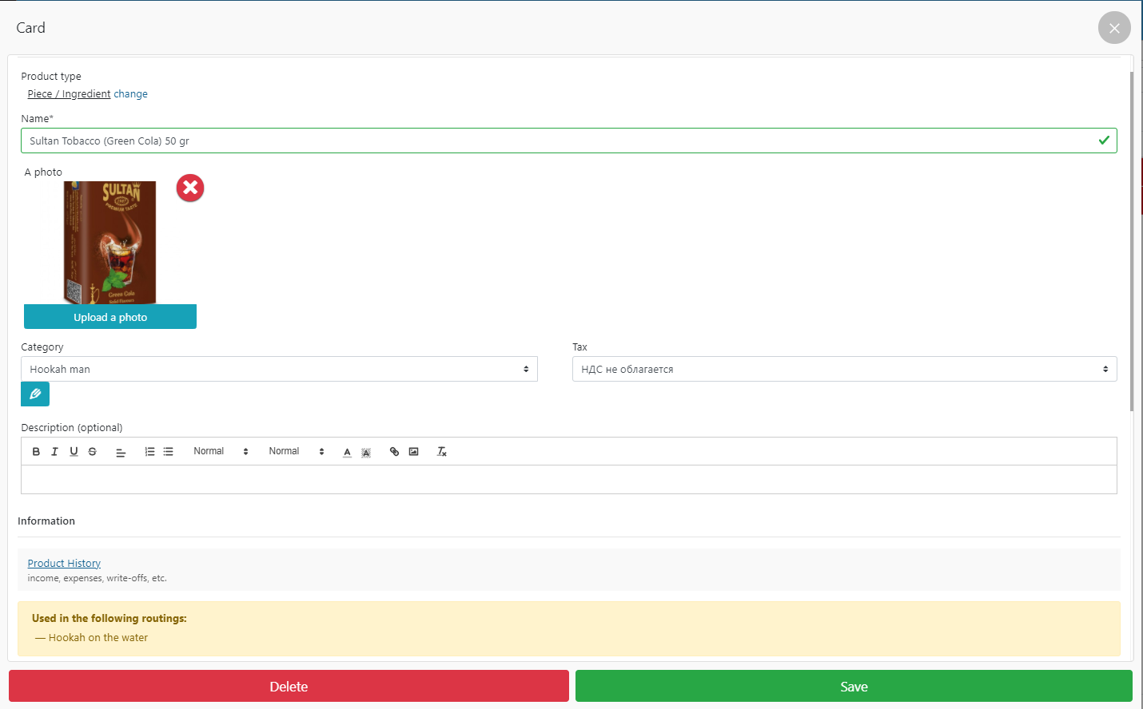This screenshot has height=709, width=1143.
Task: Click the change product type link
Action: [x=130, y=94]
